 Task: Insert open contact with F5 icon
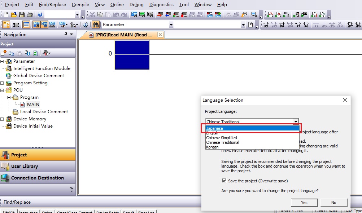coord(266,25)
